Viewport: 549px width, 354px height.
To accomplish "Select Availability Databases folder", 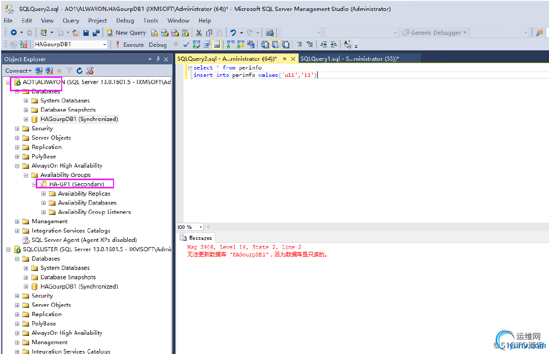I will coord(87,203).
